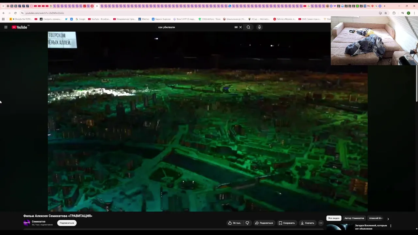The height and width of the screenshot is (235, 418).
Task: Open the Google bookmark
Action: (x=80, y=19)
